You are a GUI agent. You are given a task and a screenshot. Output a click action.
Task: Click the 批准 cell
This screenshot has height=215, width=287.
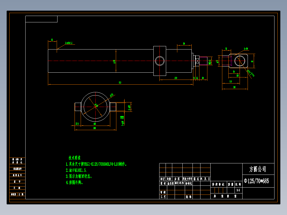coord(189,197)
